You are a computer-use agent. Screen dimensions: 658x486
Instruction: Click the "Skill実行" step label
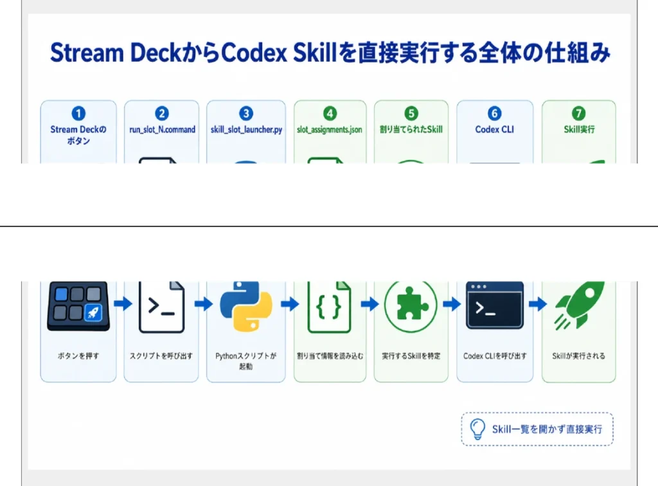579,129
